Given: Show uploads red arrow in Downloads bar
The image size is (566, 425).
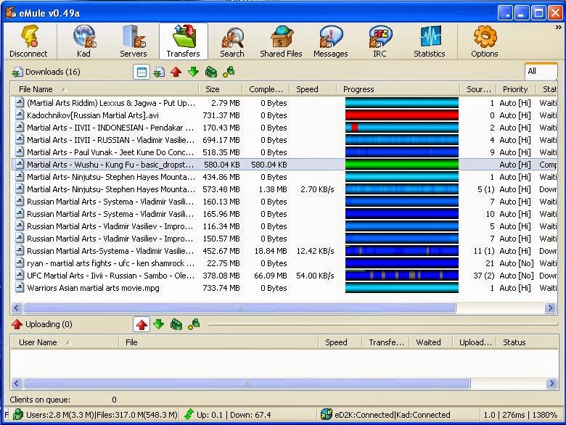Looking at the screenshot, I should 176,72.
